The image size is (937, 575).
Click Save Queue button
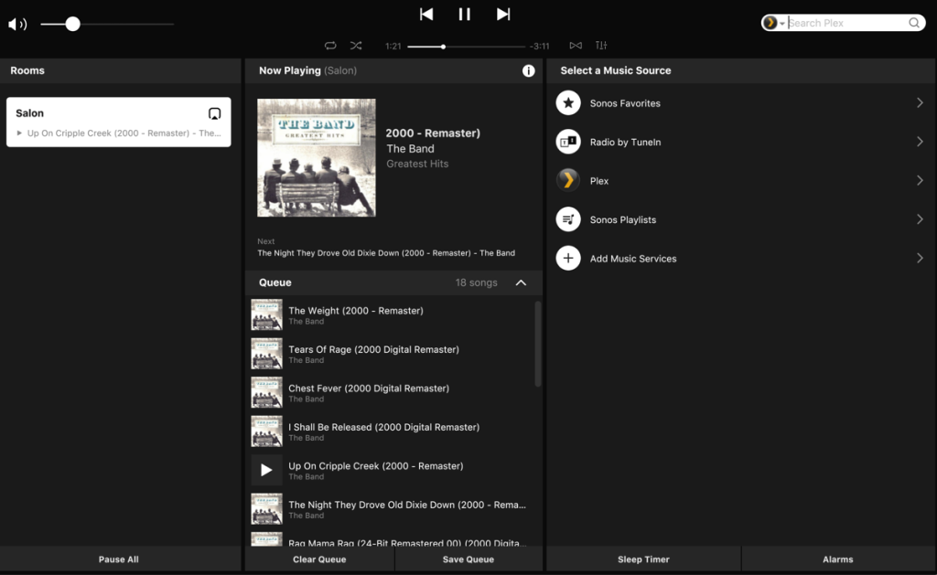(468, 559)
